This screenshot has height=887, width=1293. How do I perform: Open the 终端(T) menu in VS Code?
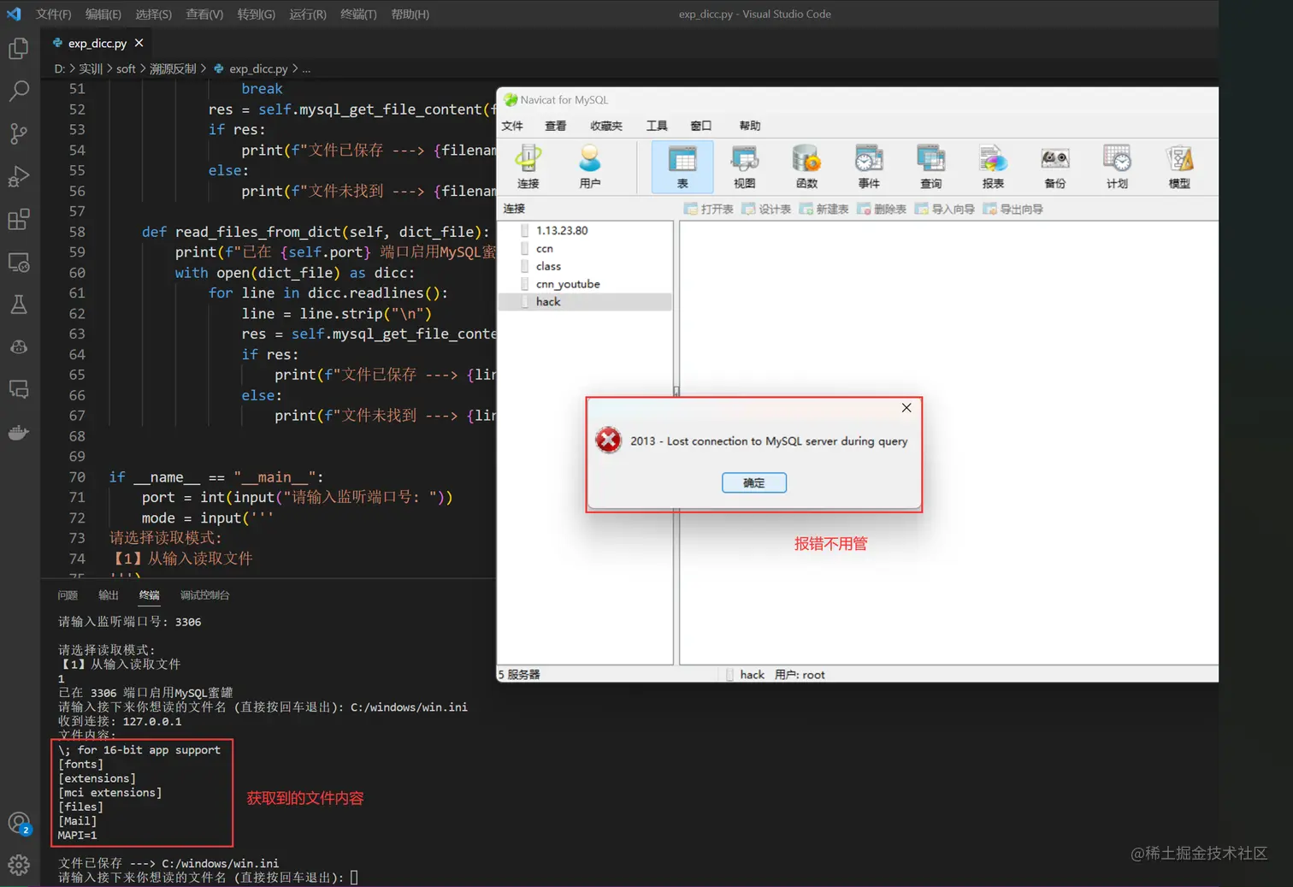click(x=358, y=15)
